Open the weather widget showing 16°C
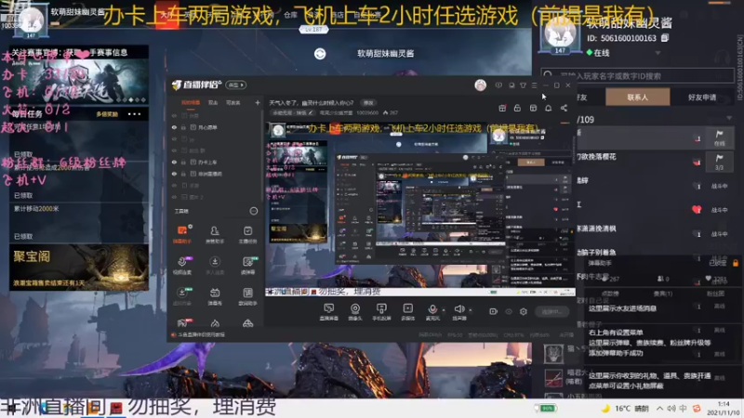 625,408
